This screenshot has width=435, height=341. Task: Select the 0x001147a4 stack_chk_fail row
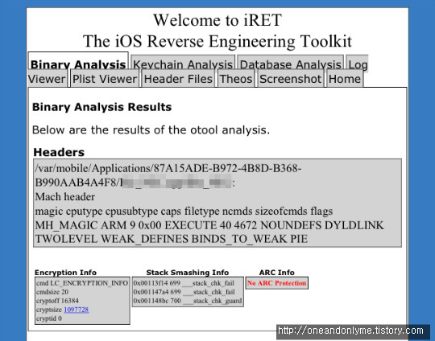(184, 292)
